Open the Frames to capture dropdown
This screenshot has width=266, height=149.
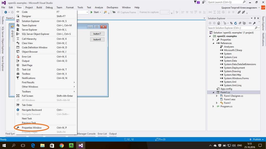point(168,12)
